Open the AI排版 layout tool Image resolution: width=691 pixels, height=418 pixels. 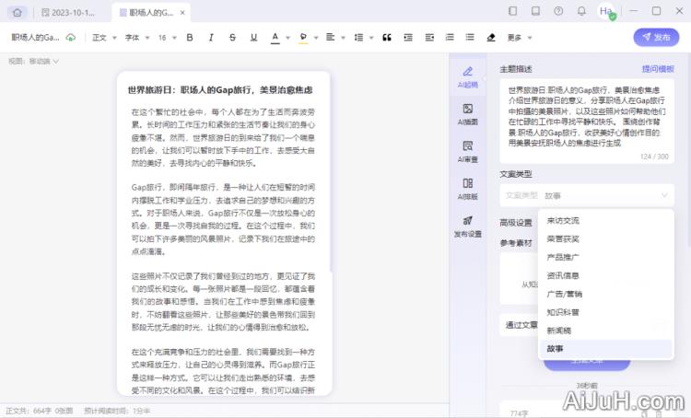pos(467,189)
